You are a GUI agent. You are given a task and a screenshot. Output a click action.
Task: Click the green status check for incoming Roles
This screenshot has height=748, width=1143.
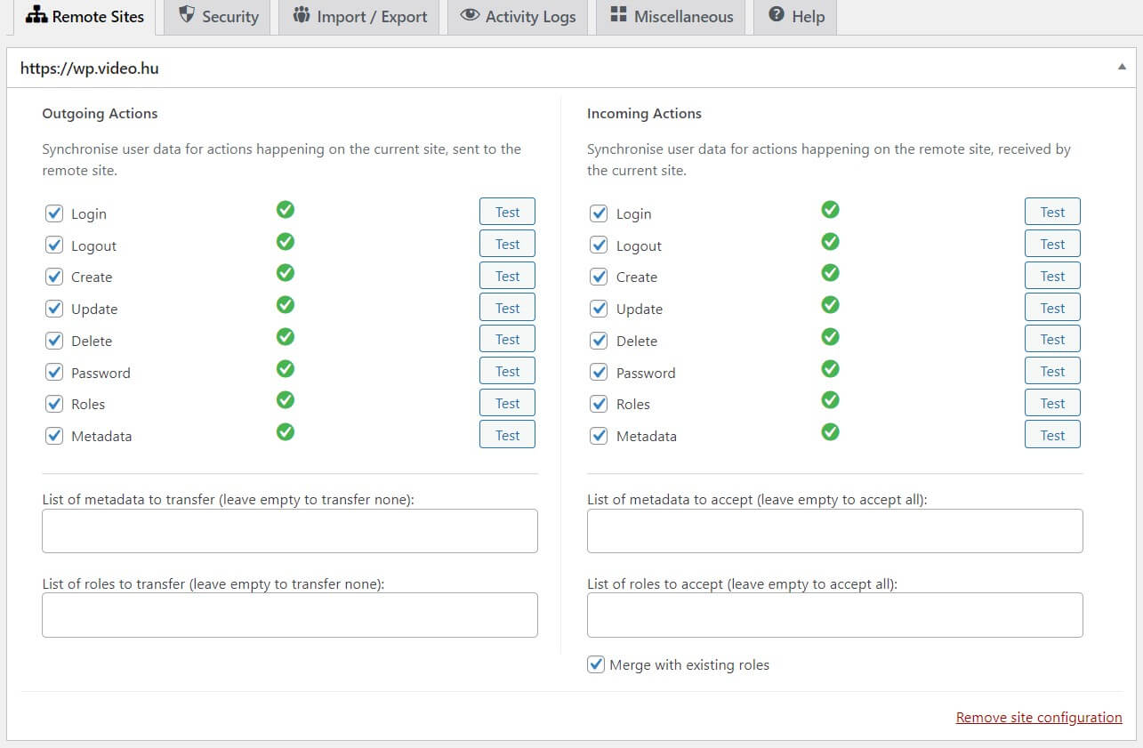[x=830, y=400]
